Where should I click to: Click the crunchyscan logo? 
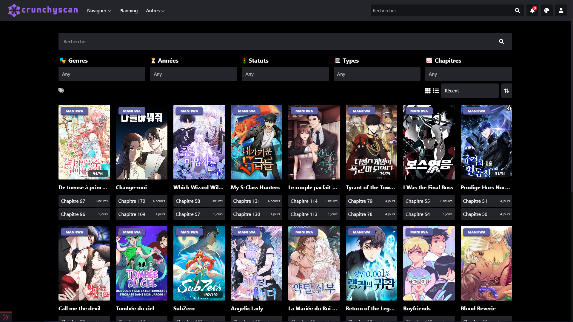43,10
